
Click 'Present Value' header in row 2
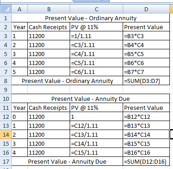click(146, 27)
